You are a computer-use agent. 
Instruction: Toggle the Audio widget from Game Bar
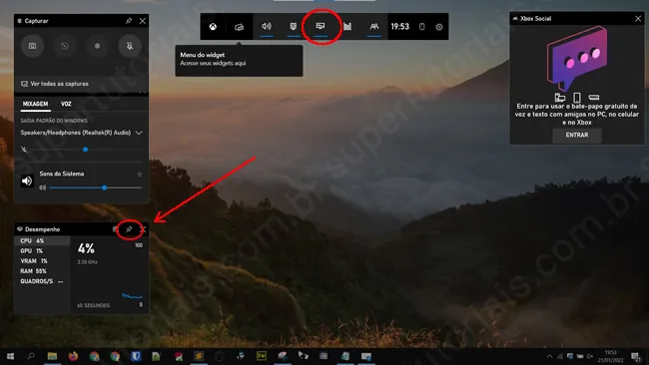(x=267, y=27)
